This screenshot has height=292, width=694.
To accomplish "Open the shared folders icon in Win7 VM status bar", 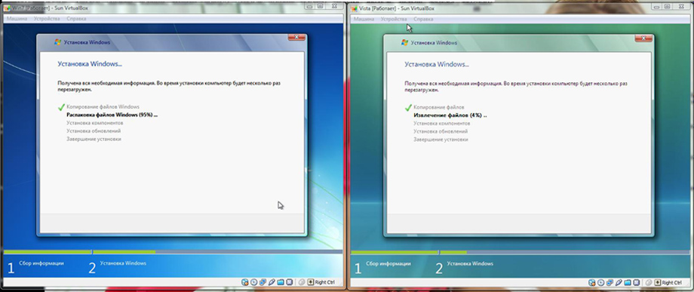I will pyautogui.click(x=281, y=282).
